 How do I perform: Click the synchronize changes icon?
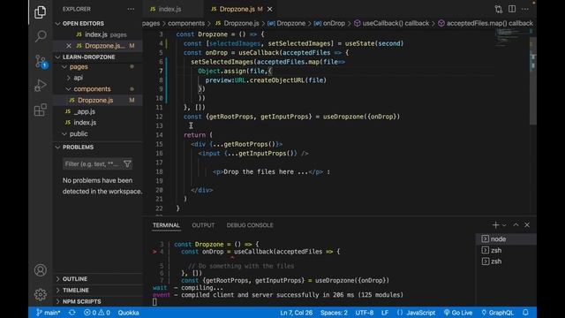72,313
